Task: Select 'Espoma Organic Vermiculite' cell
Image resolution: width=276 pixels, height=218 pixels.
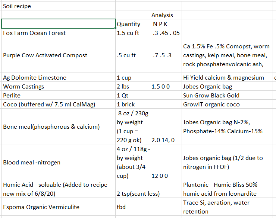Action: (x=58, y=207)
